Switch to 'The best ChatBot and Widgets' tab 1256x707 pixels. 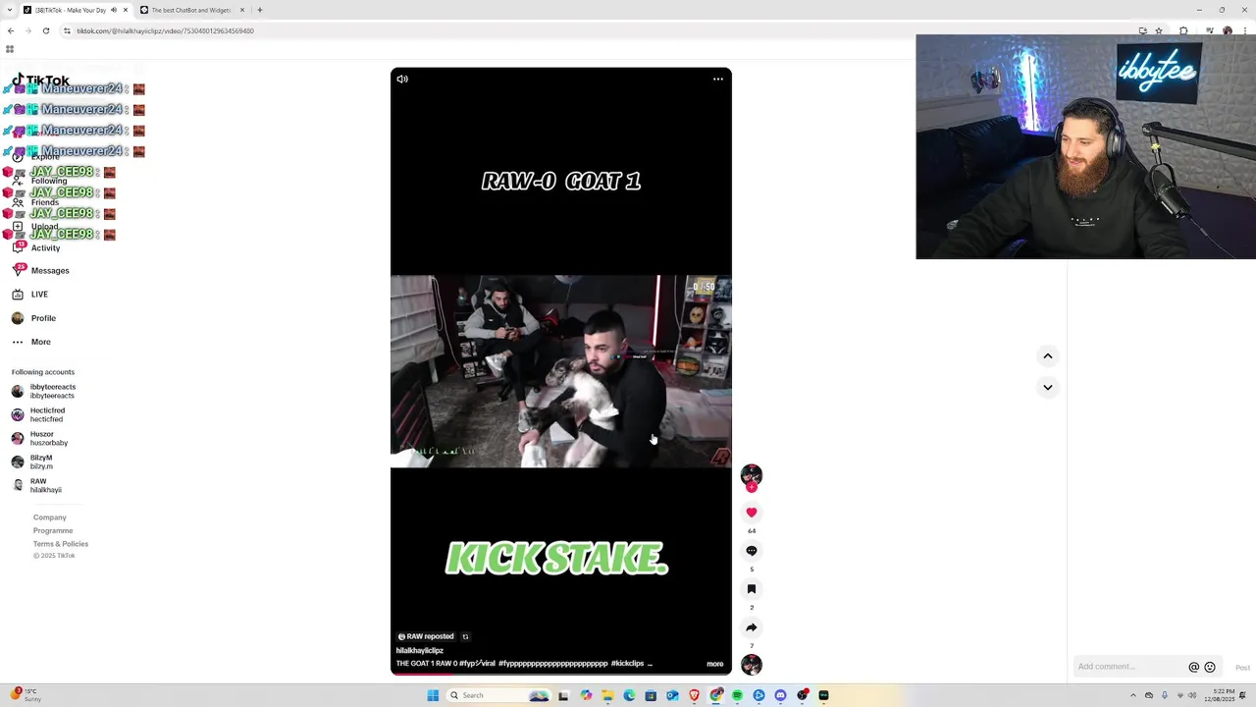point(191,10)
